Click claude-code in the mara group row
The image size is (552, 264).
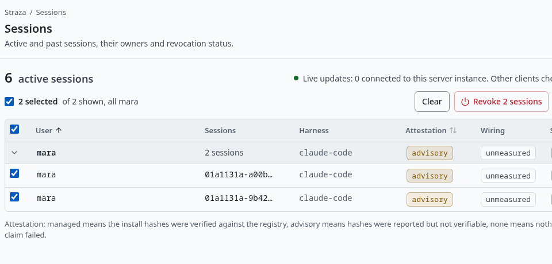(x=325, y=153)
